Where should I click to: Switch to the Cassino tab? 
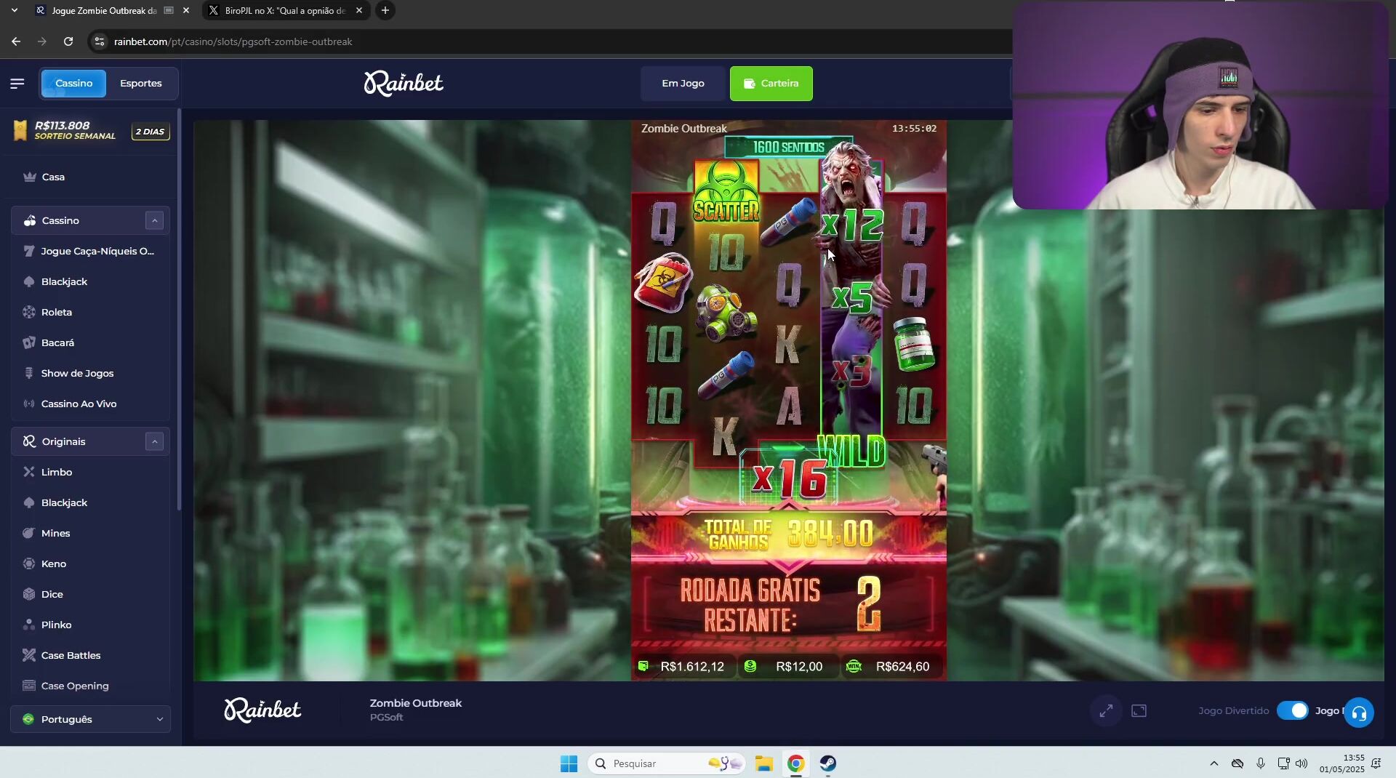[73, 84]
